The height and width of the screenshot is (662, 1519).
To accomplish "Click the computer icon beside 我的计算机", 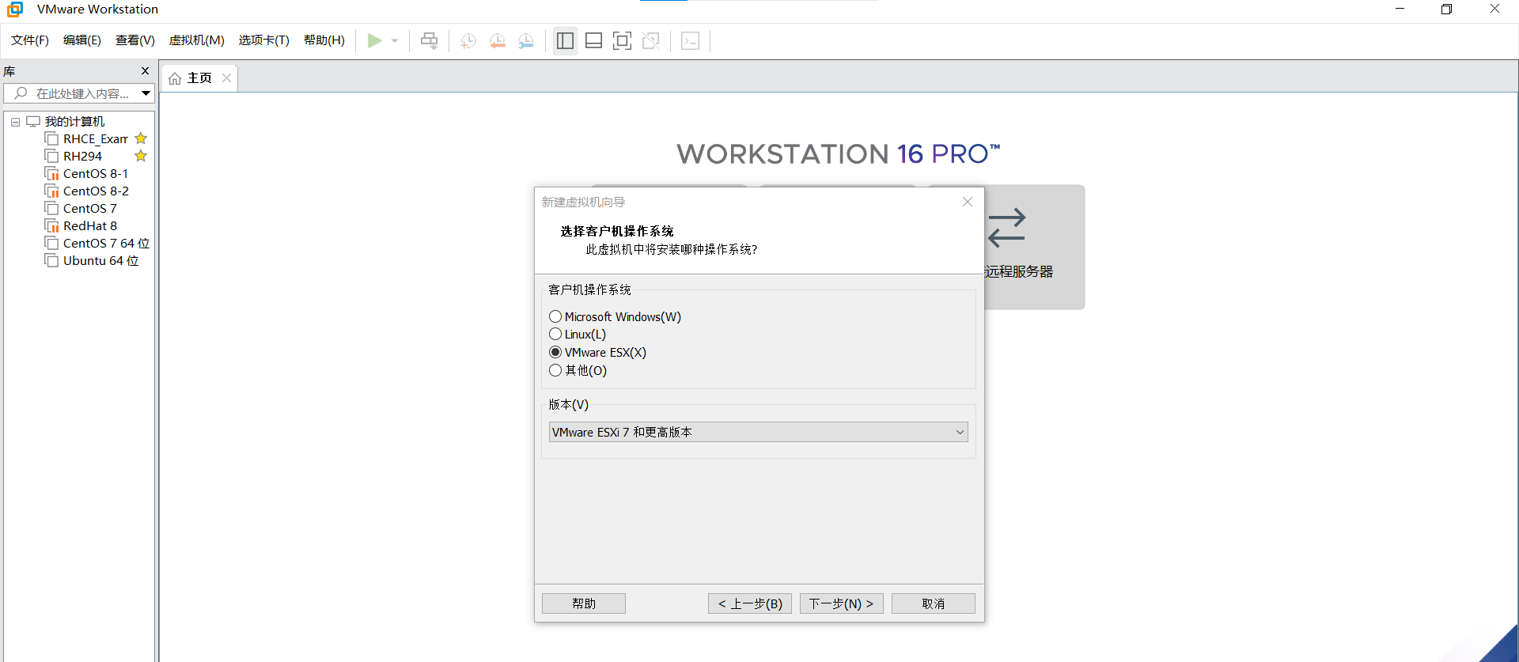I will pyautogui.click(x=33, y=122).
